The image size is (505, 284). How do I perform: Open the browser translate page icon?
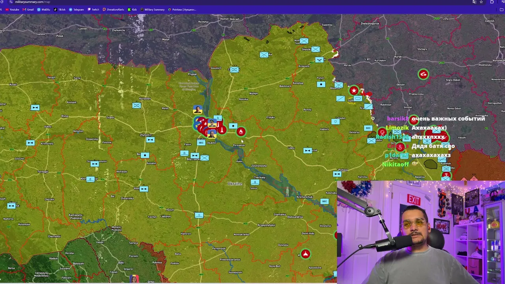point(474,2)
